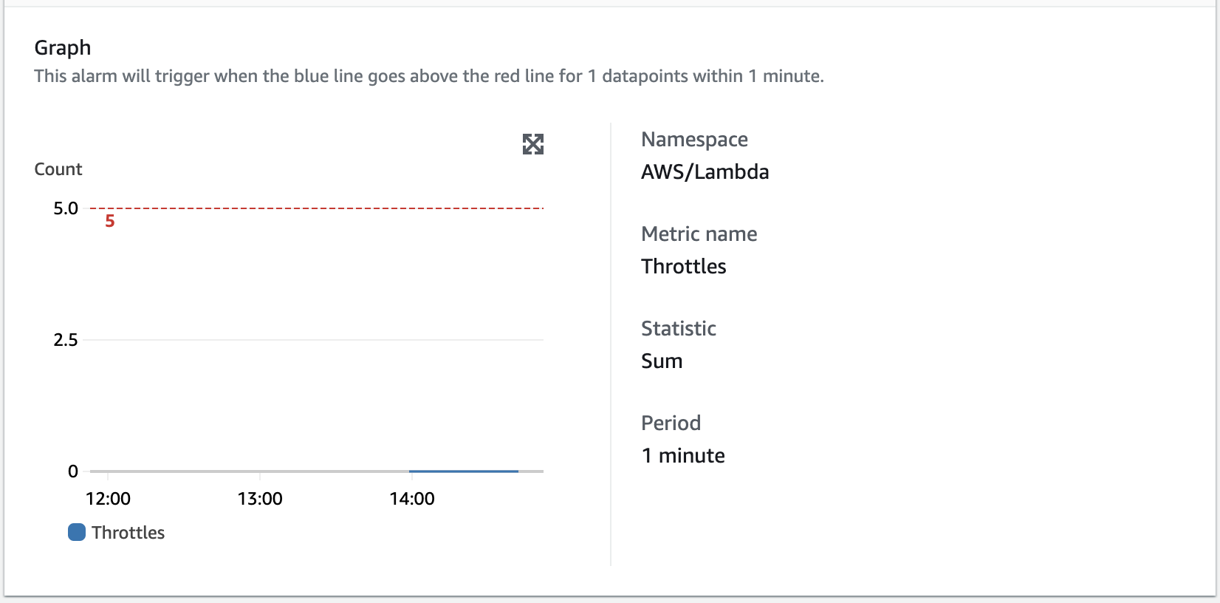Click the Count axis unit label

tap(58, 169)
